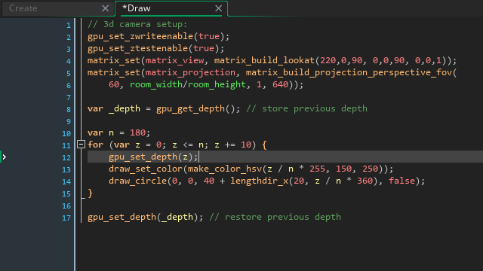The height and width of the screenshot is (271, 483).
Task: Click matrix_view constant on line 4
Action: [174, 60]
